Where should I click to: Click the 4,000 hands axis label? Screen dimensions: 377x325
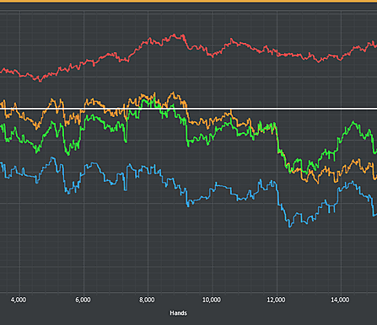point(19,300)
